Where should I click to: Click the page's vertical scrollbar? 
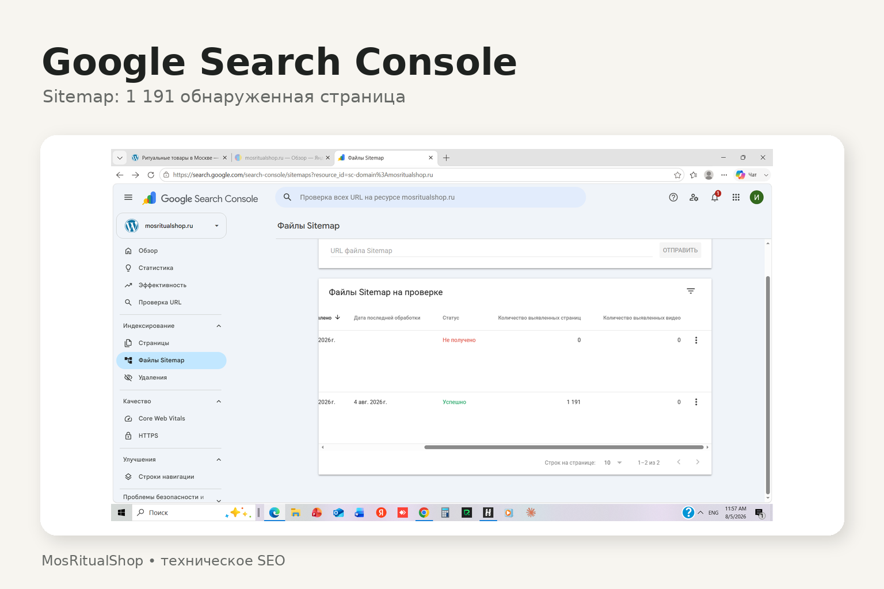click(768, 385)
